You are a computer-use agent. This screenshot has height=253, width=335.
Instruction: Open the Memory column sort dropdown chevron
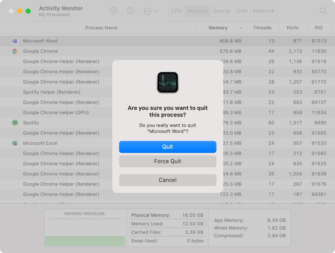click(241, 28)
